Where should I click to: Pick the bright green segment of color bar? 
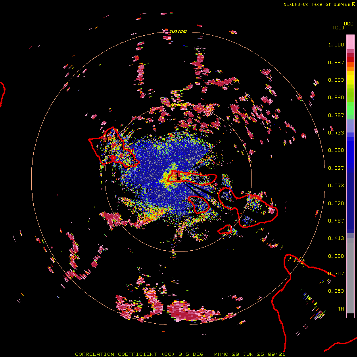pos(350,108)
